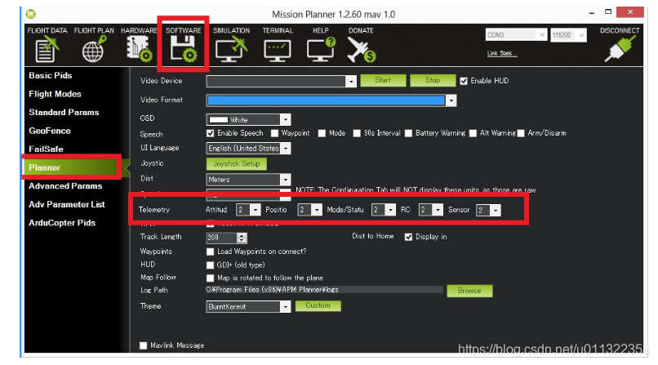Enable Mode speech checkbox
This screenshot has height=365, width=658.
pos(322,133)
